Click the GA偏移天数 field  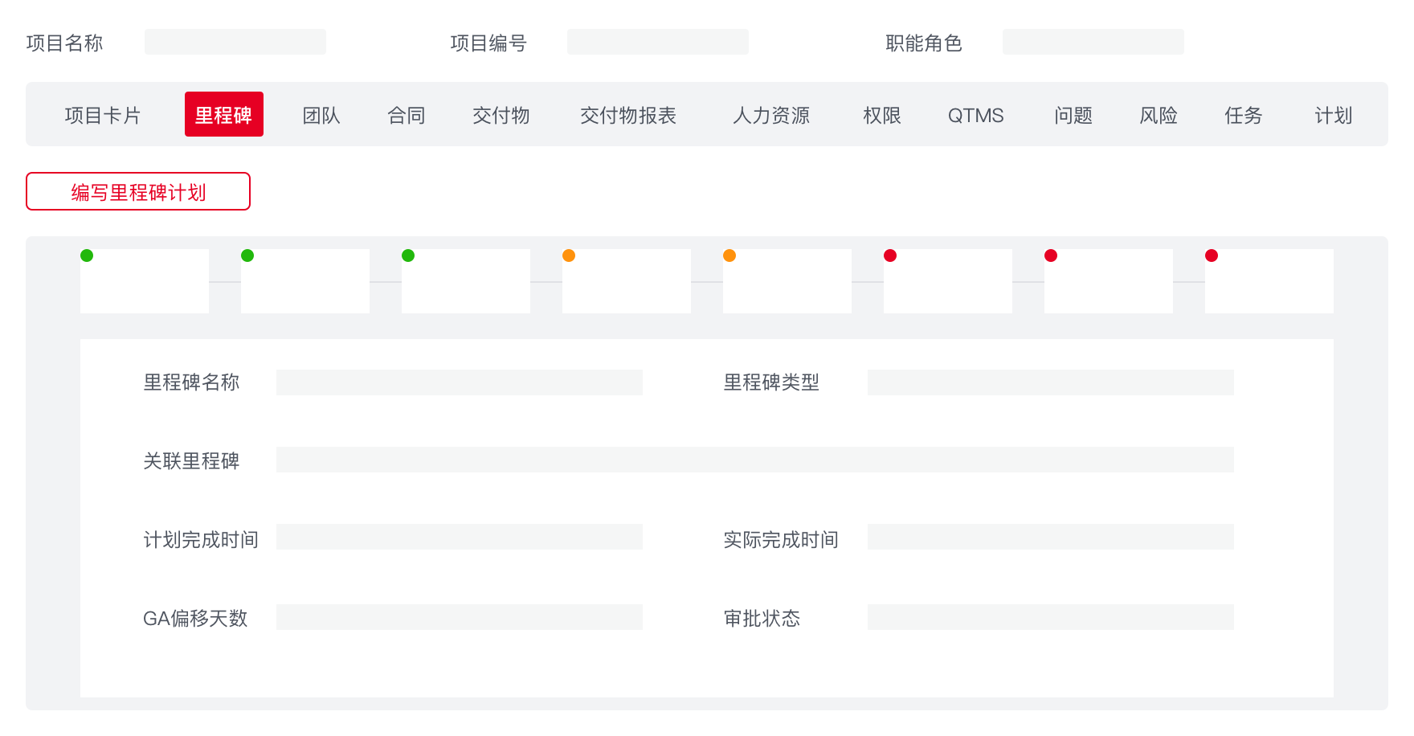pyautogui.click(x=460, y=617)
